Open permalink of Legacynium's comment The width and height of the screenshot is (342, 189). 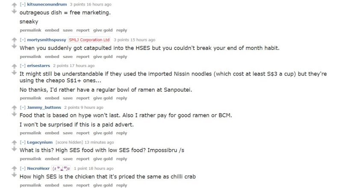30,159
